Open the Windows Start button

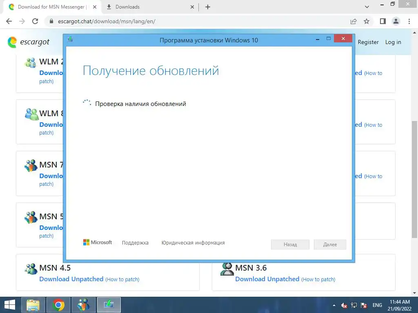(10, 305)
